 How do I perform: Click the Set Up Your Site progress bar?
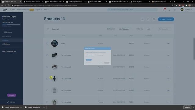tap(11, 24)
